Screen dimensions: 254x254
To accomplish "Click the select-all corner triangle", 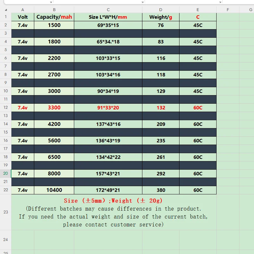I will click(6, 10).
